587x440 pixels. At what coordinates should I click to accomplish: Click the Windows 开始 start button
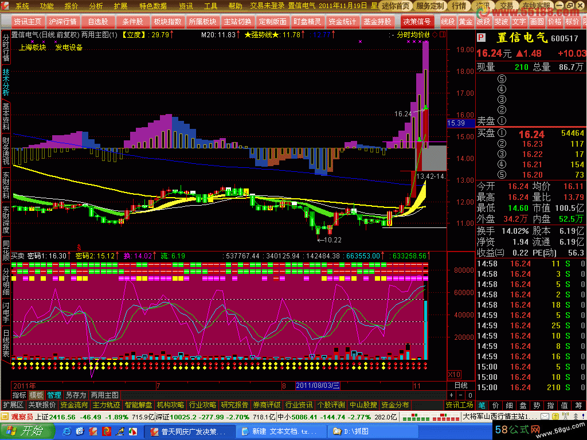click(26, 431)
